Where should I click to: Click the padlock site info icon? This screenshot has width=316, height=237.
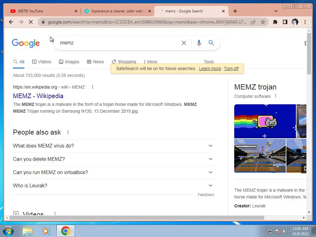click(43, 22)
